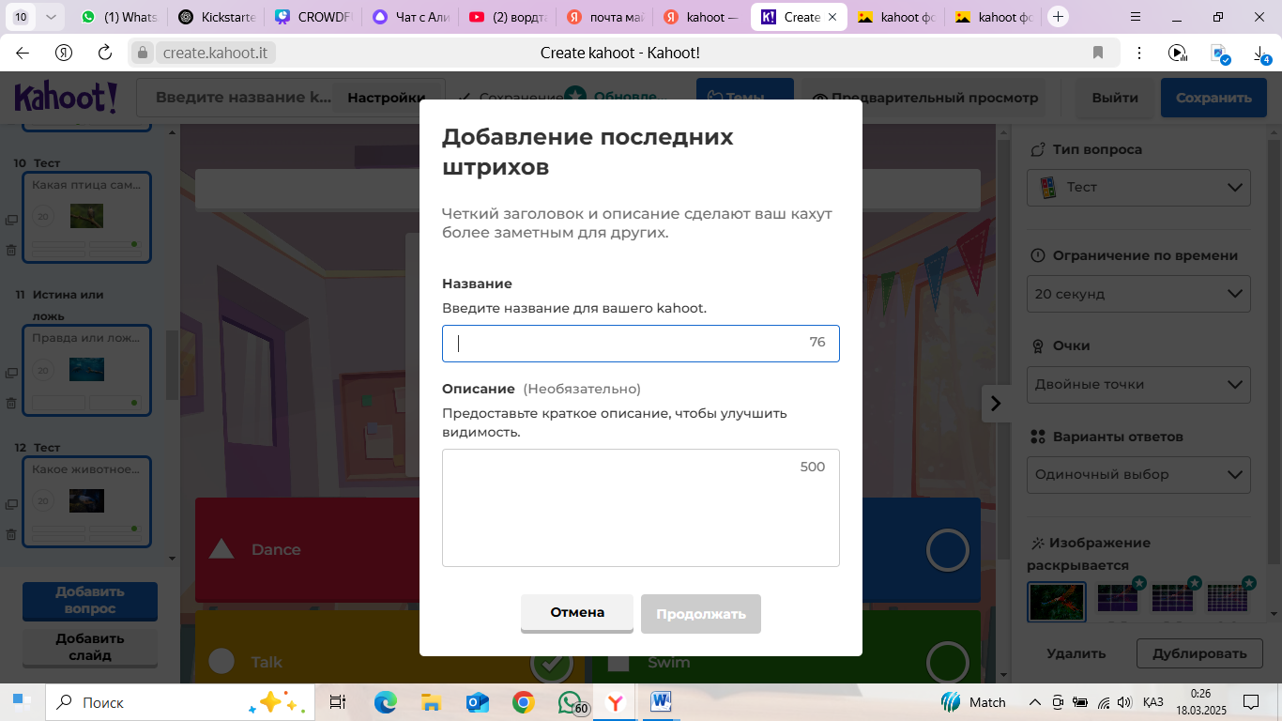Select question 10 slide 'Какая птица сам...'
1282x721 pixels.
[x=86, y=217]
